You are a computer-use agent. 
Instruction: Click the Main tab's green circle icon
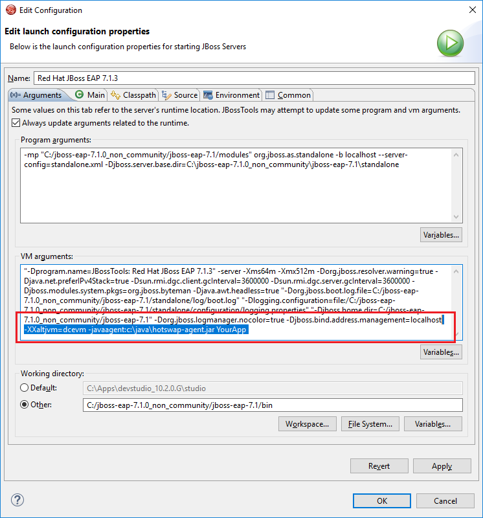pos(79,95)
